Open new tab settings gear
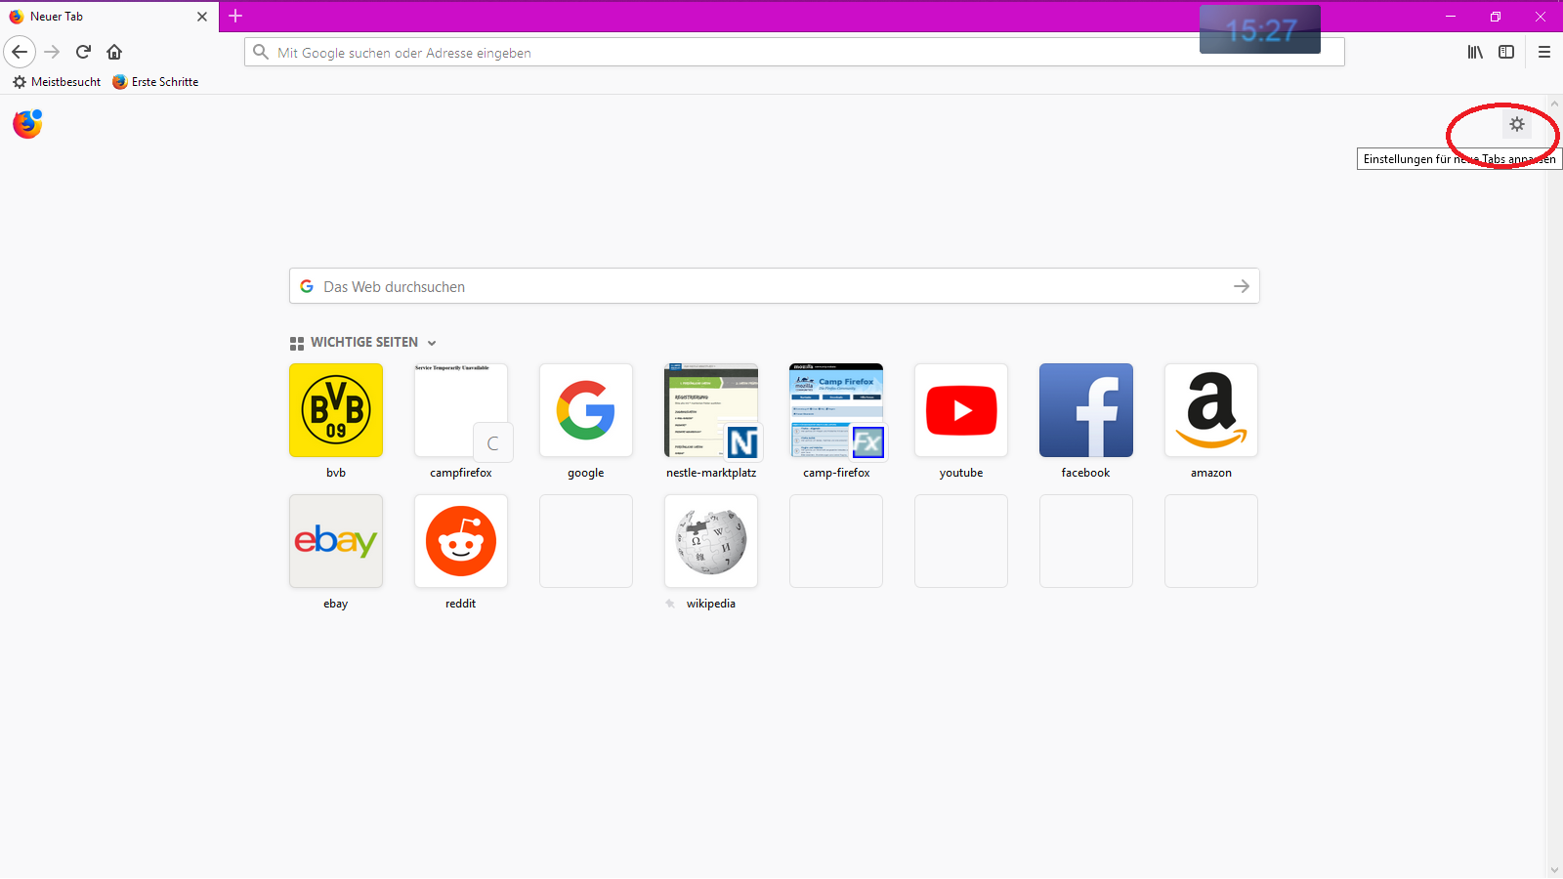The image size is (1563, 879). (x=1517, y=124)
